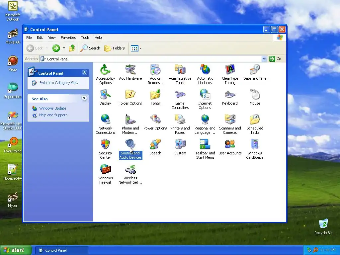Image resolution: width=340 pixels, height=255 pixels.
Task: Select the Everything desktop shortcut
Action: 13,145
